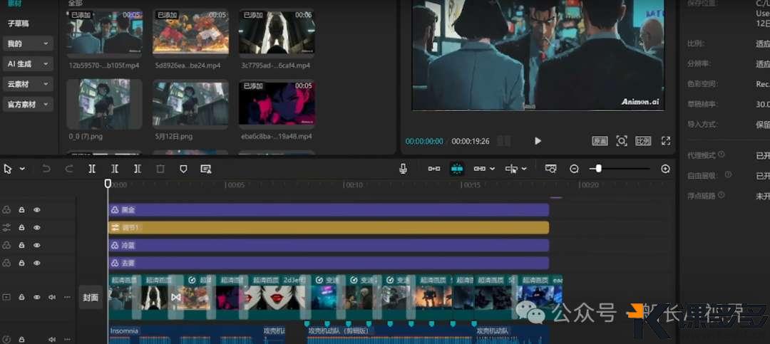Select the 调节1 adjustment clip on timeline
This screenshot has width=770, height=344.
329,228
